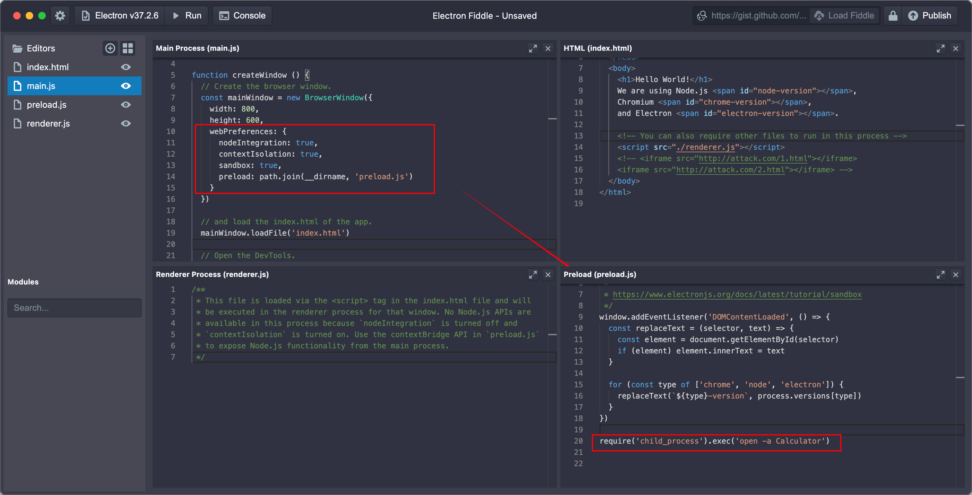
Task: Click the macOS yellow minimize window button
Action: tap(29, 15)
